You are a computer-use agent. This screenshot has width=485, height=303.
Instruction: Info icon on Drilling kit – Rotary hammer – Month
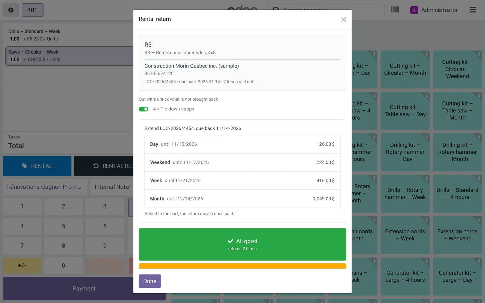479,137
